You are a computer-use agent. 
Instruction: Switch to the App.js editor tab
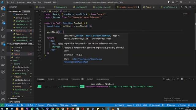pyautogui.click(x=148, y=7)
